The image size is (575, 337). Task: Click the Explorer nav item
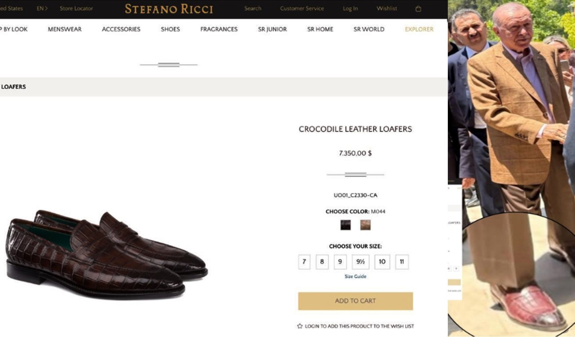[x=419, y=29]
